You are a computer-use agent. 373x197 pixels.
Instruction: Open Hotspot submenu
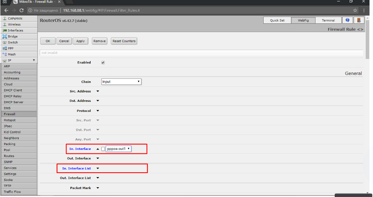point(19,120)
